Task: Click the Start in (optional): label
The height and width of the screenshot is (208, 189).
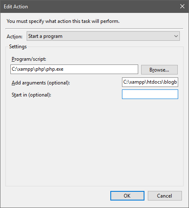Action: point(31,95)
